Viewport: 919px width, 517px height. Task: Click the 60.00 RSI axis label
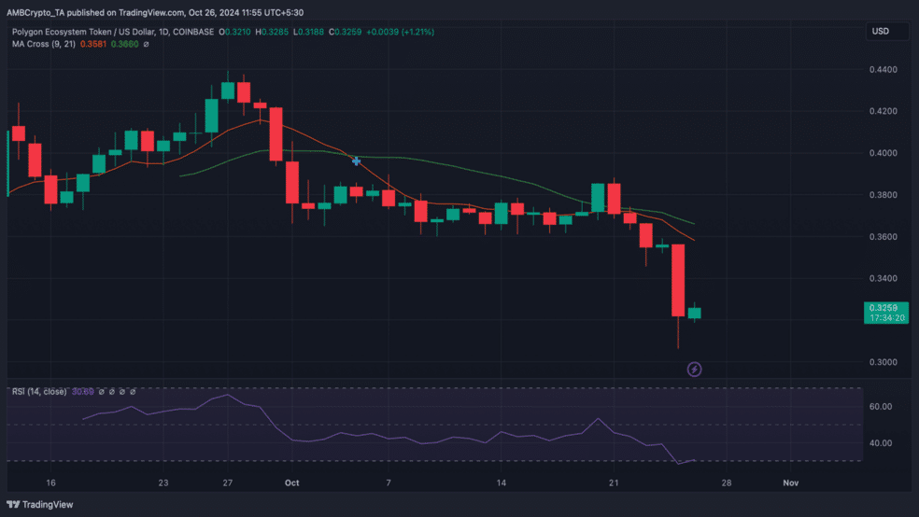pyautogui.click(x=881, y=406)
